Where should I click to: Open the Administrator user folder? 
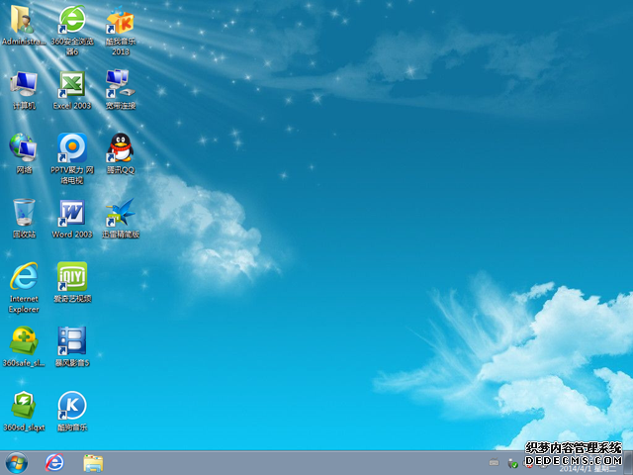(x=24, y=22)
